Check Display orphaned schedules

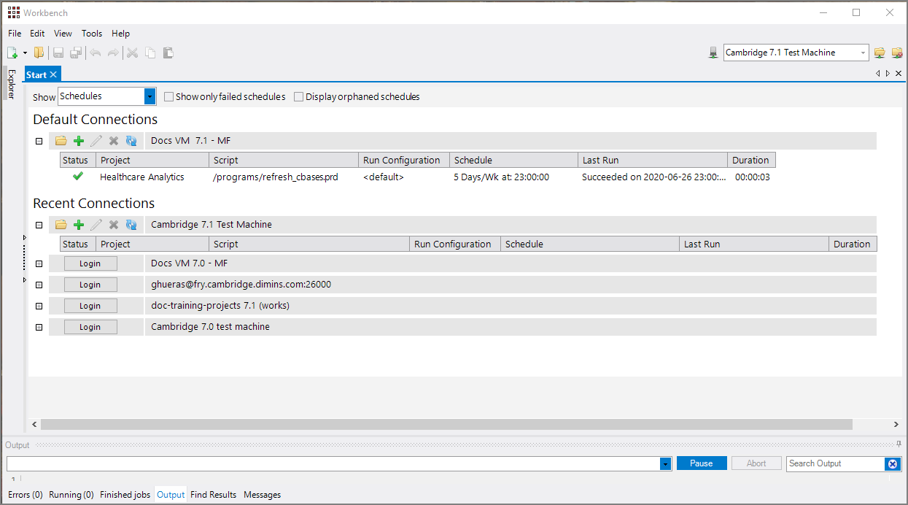click(298, 96)
